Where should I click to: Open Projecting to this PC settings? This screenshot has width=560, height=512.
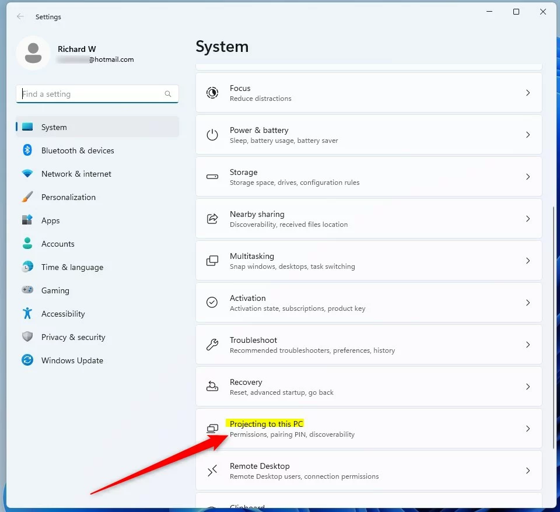point(368,429)
